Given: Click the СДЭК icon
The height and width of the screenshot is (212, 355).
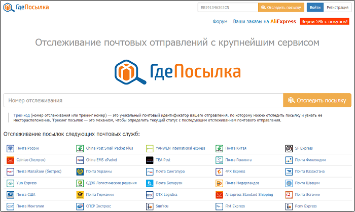Looking at the screenshot, I should coord(80,183).
